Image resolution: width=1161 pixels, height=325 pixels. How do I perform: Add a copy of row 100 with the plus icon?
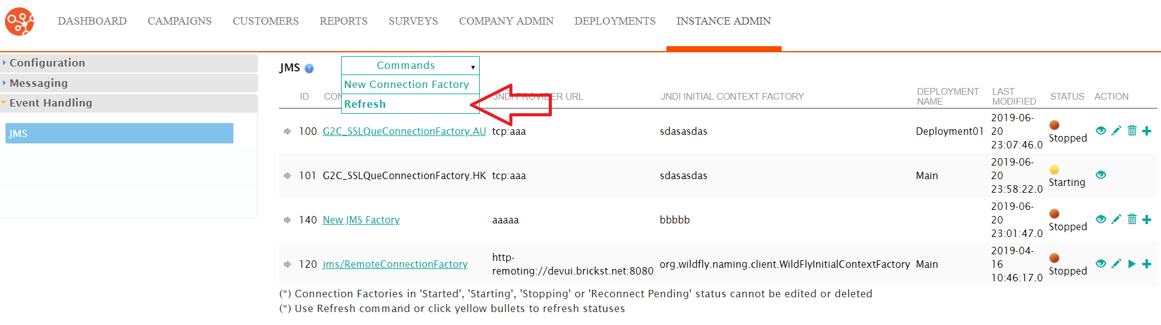tap(1147, 130)
